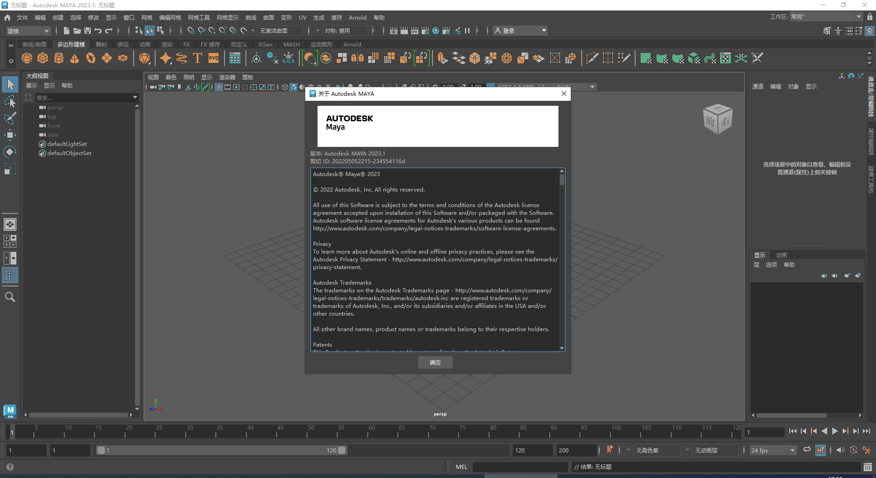Open the 24 fps frame rate dropdown
This screenshot has width=876, height=478.
pyautogui.click(x=772, y=450)
